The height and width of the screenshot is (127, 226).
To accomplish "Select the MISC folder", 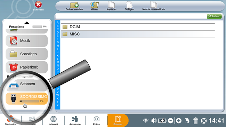I will pos(138,34).
